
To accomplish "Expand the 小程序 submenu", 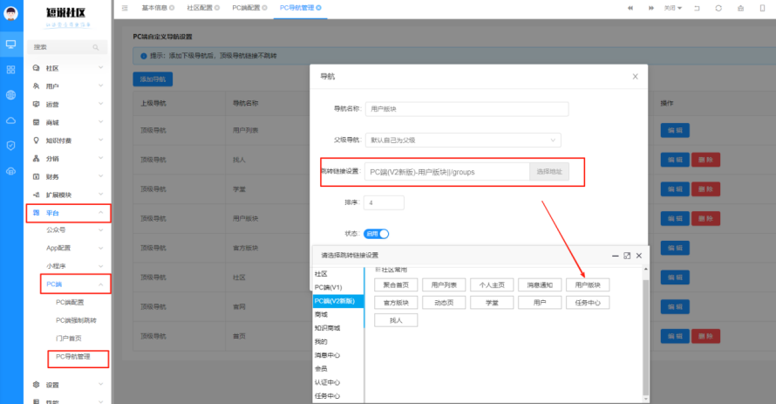I will pyautogui.click(x=75, y=266).
